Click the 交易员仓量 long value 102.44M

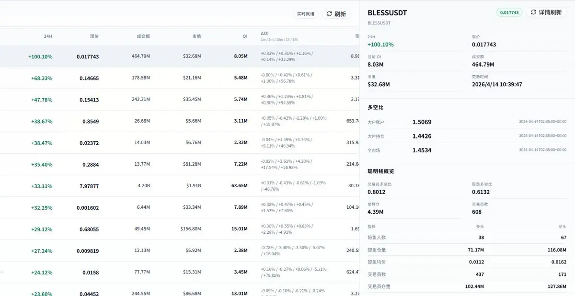pos(474,286)
